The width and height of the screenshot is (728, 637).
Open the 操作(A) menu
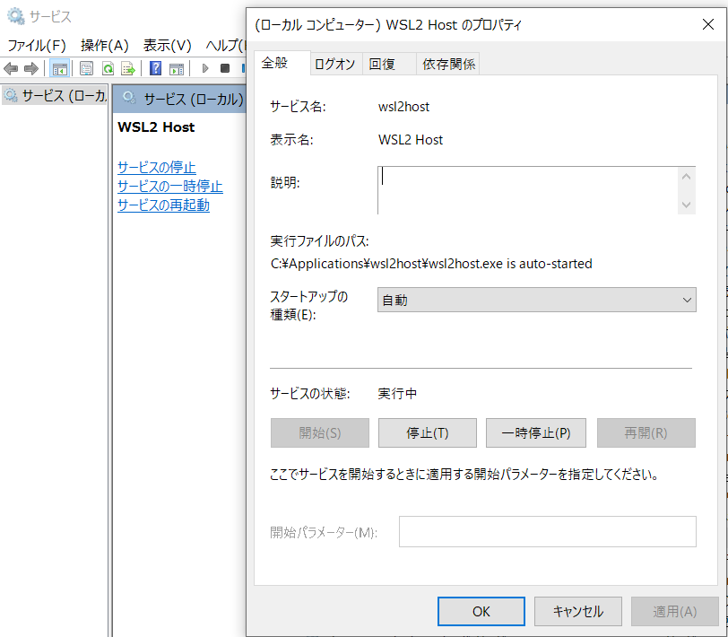pos(105,46)
